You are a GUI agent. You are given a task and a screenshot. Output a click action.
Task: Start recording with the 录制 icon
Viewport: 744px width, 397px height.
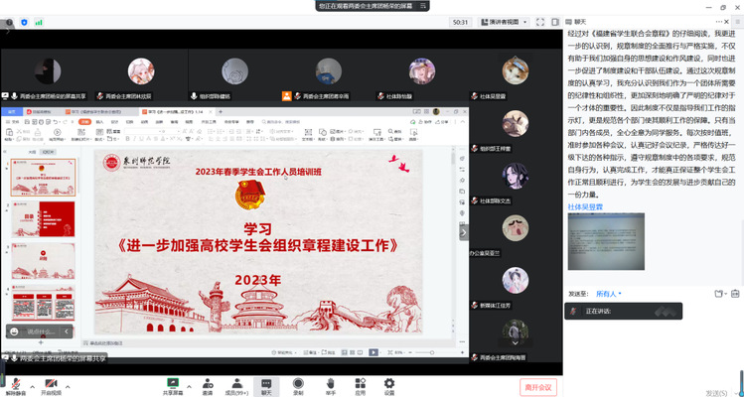coord(298,384)
